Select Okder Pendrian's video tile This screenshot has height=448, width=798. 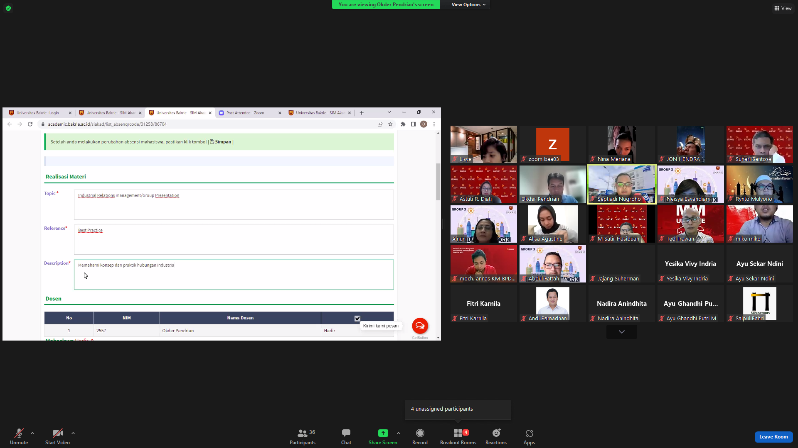click(x=552, y=184)
